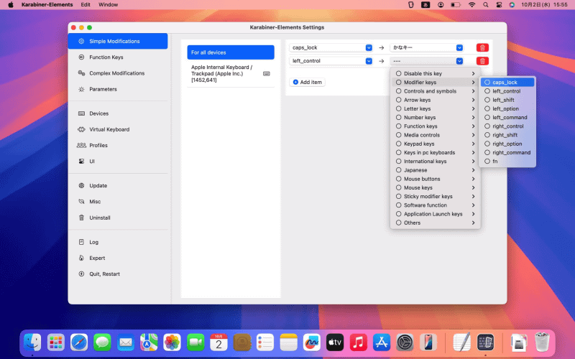Expand Letter keys submenu
Viewport: 575px width, 359px height.
(436, 109)
